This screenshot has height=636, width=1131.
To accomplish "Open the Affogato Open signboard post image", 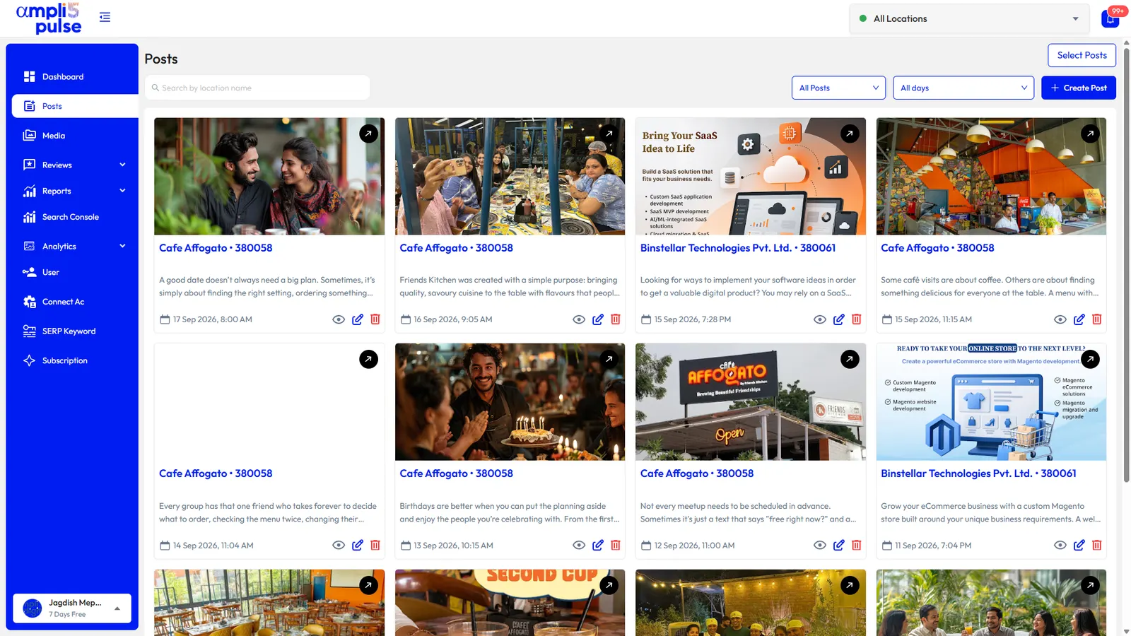I will pos(751,402).
